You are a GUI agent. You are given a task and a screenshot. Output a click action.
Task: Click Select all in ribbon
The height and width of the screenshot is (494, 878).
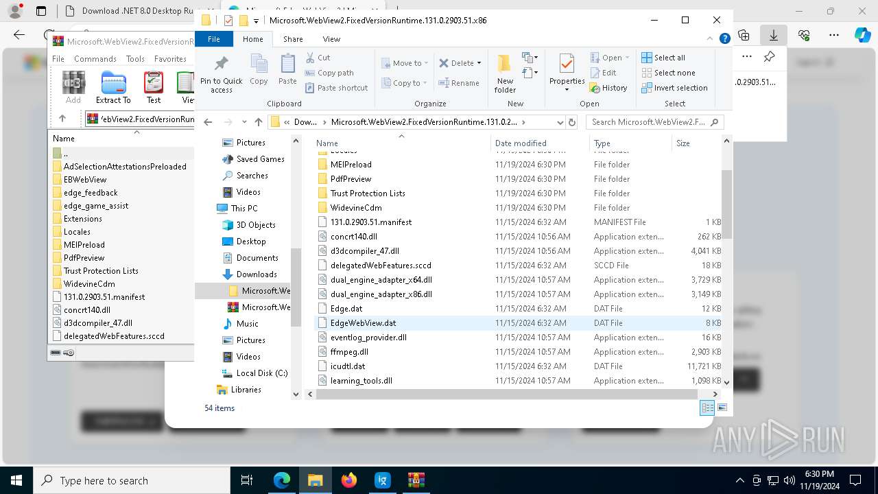coord(663,58)
